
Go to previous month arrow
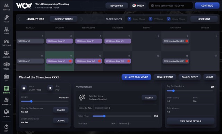19,19
